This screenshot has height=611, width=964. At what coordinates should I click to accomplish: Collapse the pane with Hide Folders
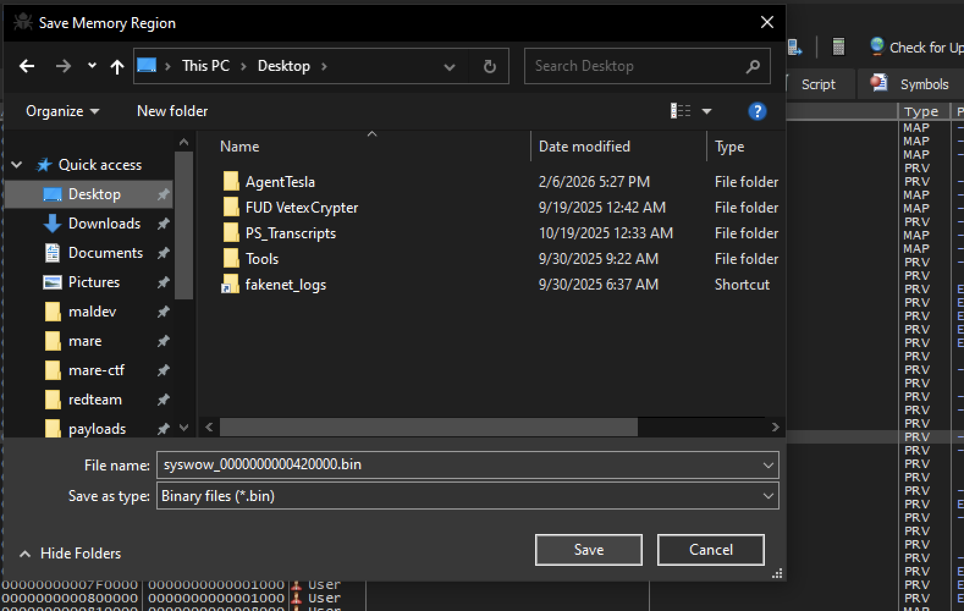tap(70, 554)
